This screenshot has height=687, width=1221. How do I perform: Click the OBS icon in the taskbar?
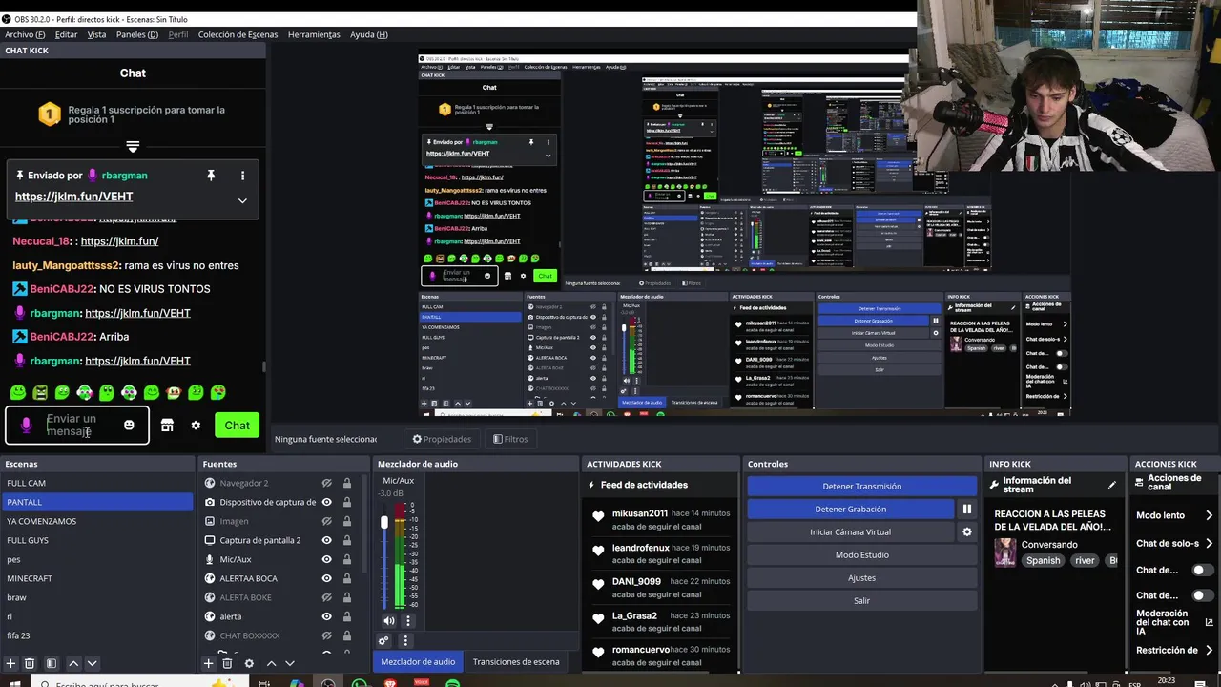(x=328, y=683)
